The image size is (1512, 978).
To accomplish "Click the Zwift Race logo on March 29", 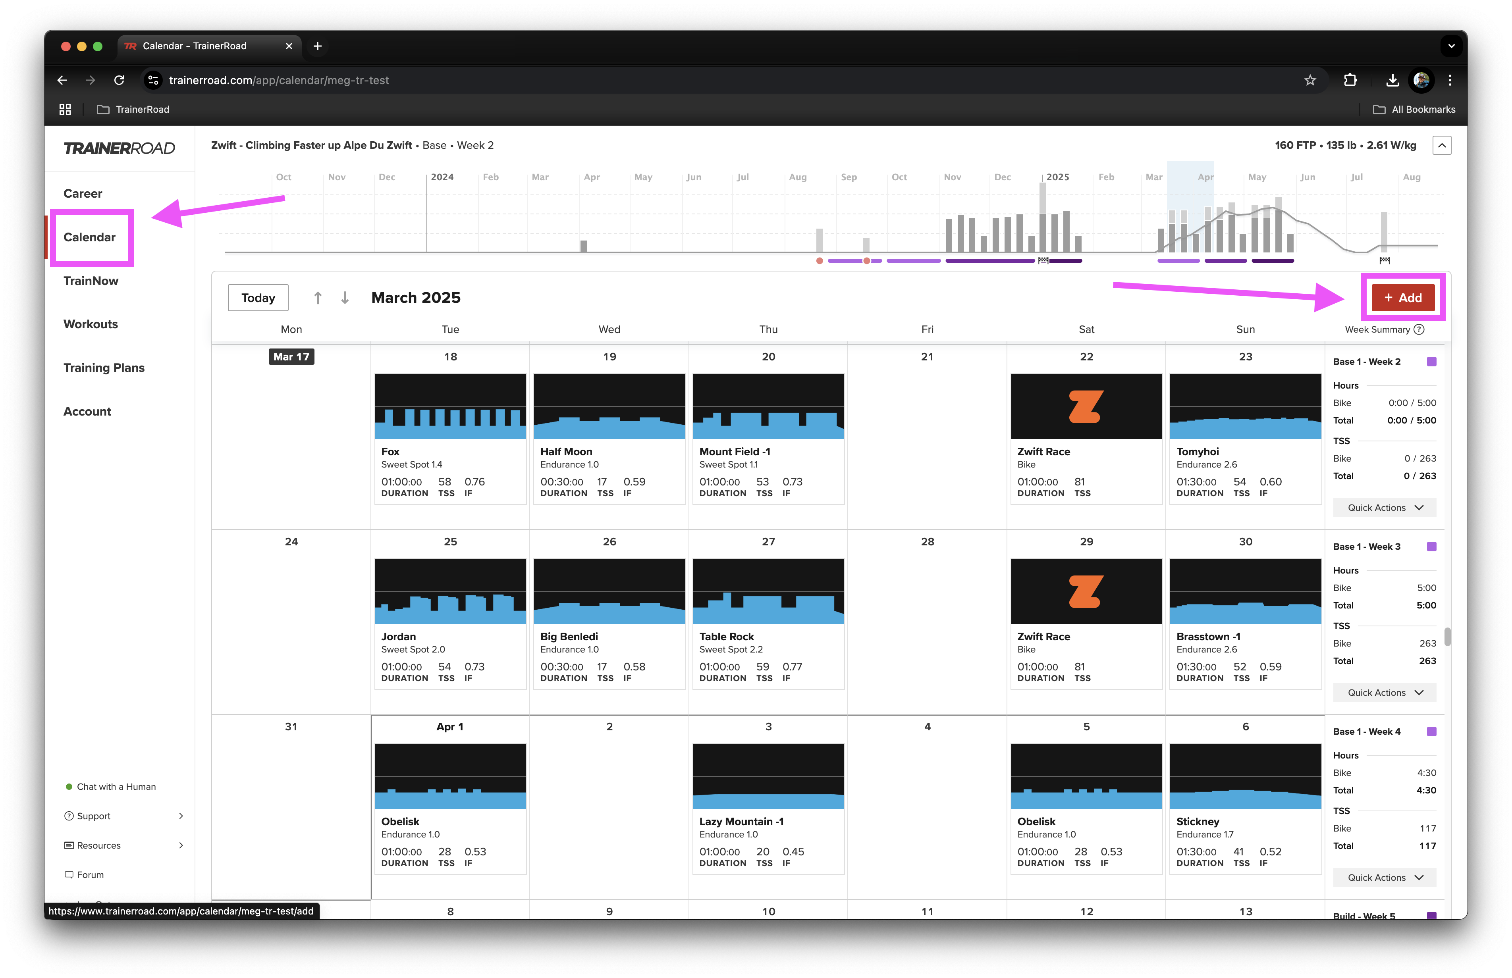I will coord(1086,591).
